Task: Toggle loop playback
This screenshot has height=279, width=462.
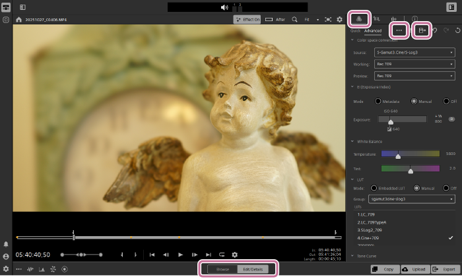Action: (x=222, y=255)
